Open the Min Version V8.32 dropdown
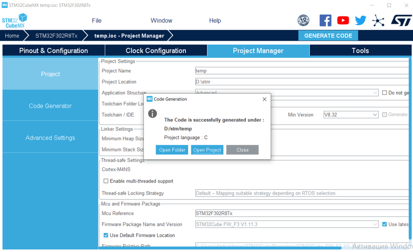The image size is (413, 252). point(351,115)
